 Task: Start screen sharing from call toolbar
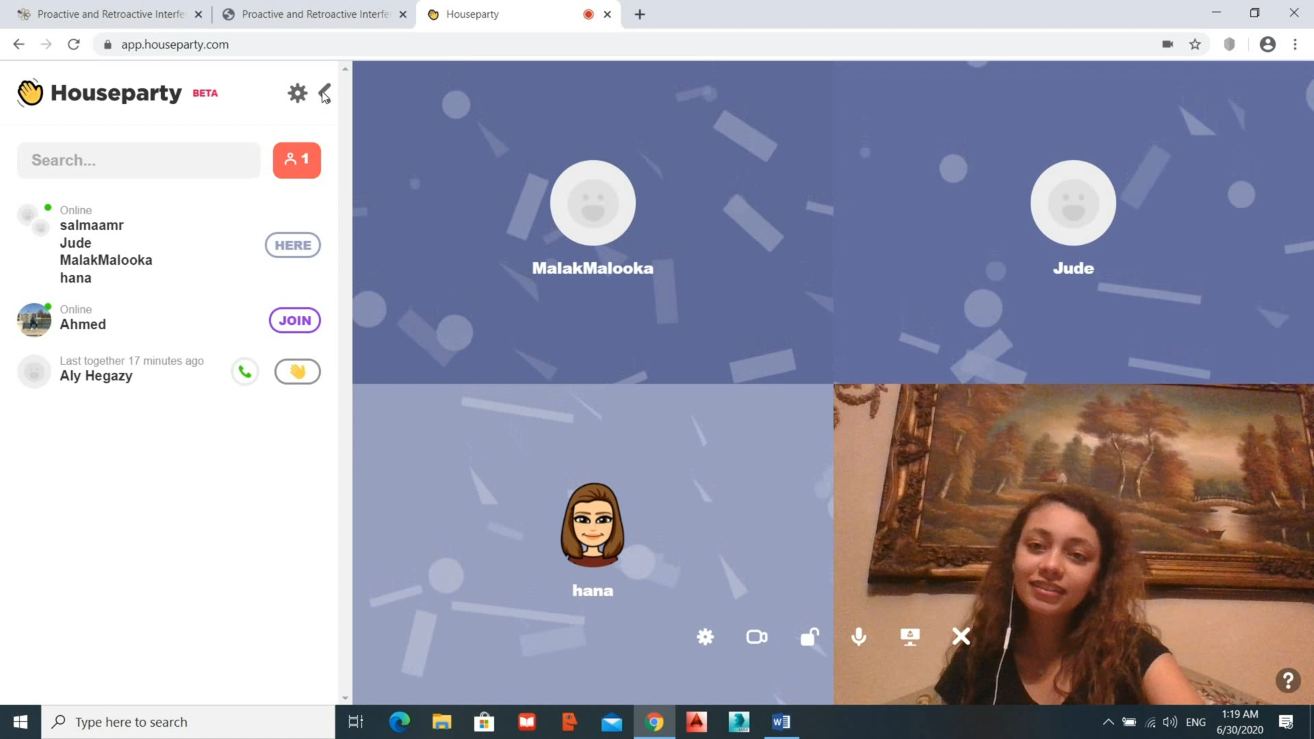[910, 637]
